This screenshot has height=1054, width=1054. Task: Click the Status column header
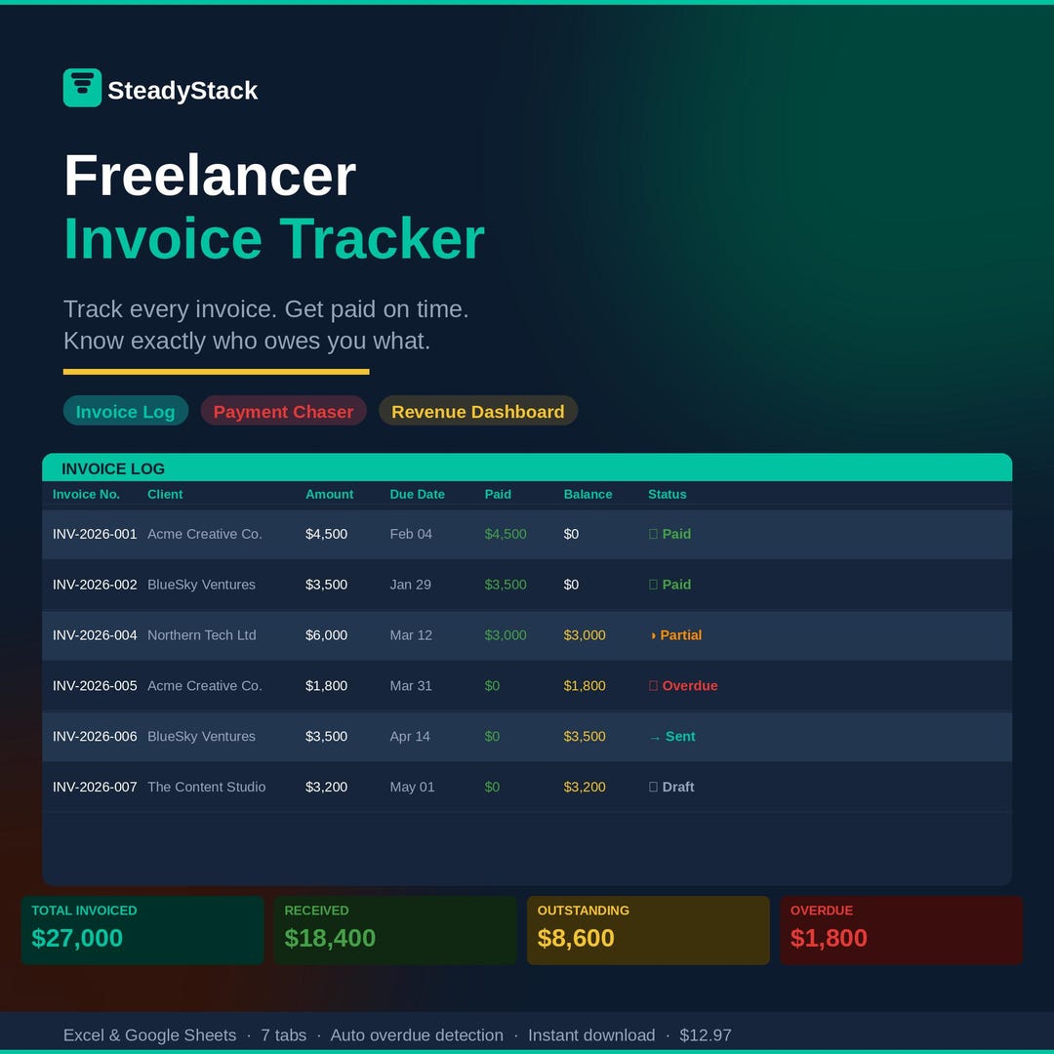click(667, 494)
